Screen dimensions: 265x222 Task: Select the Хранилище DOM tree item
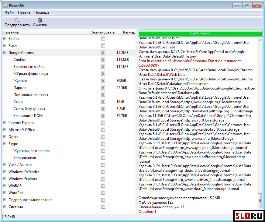click(x=28, y=116)
